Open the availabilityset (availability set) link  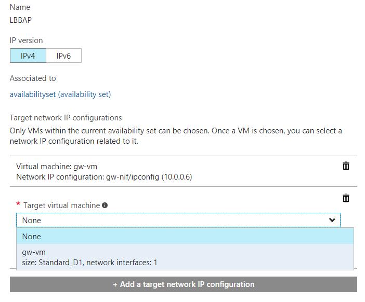(60, 94)
